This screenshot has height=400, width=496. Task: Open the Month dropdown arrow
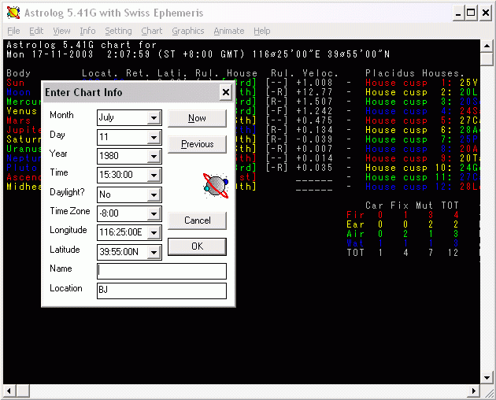[x=154, y=118]
